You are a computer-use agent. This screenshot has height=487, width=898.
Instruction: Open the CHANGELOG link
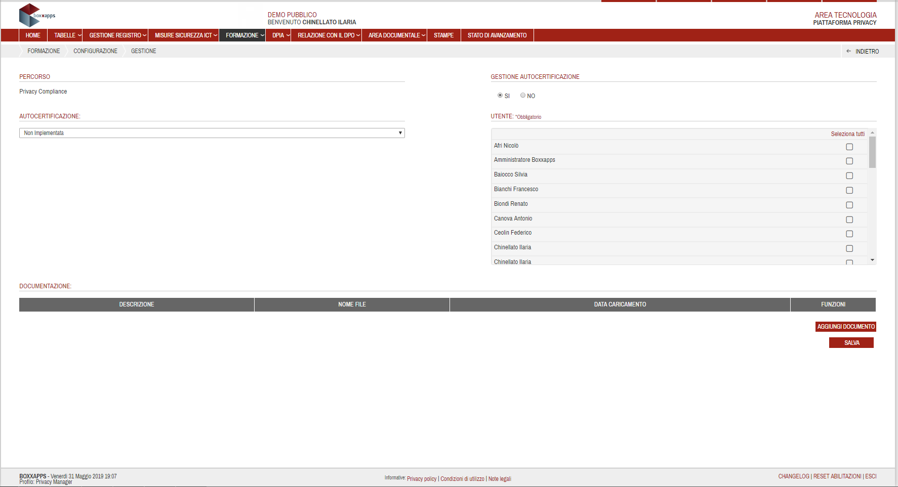[794, 476]
